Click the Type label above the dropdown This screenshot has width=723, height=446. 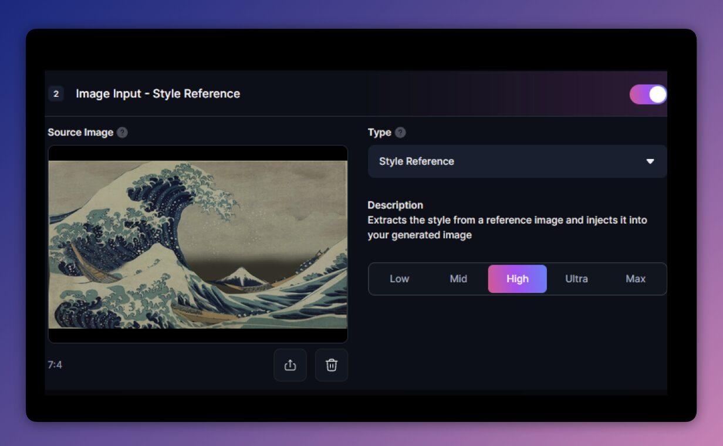tap(380, 132)
